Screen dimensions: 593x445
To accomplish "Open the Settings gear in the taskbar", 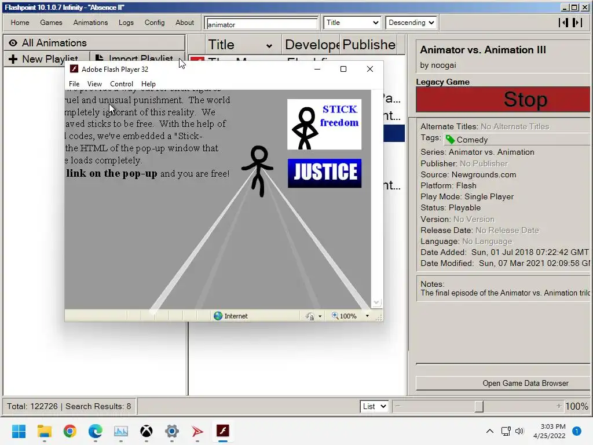I will pyautogui.click(x=171, y=431).
